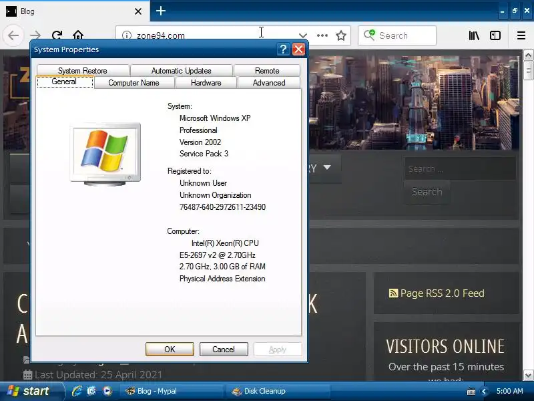Minimize the browser window
This screenshot has height=401, width=534.
[x=502, y=11]
